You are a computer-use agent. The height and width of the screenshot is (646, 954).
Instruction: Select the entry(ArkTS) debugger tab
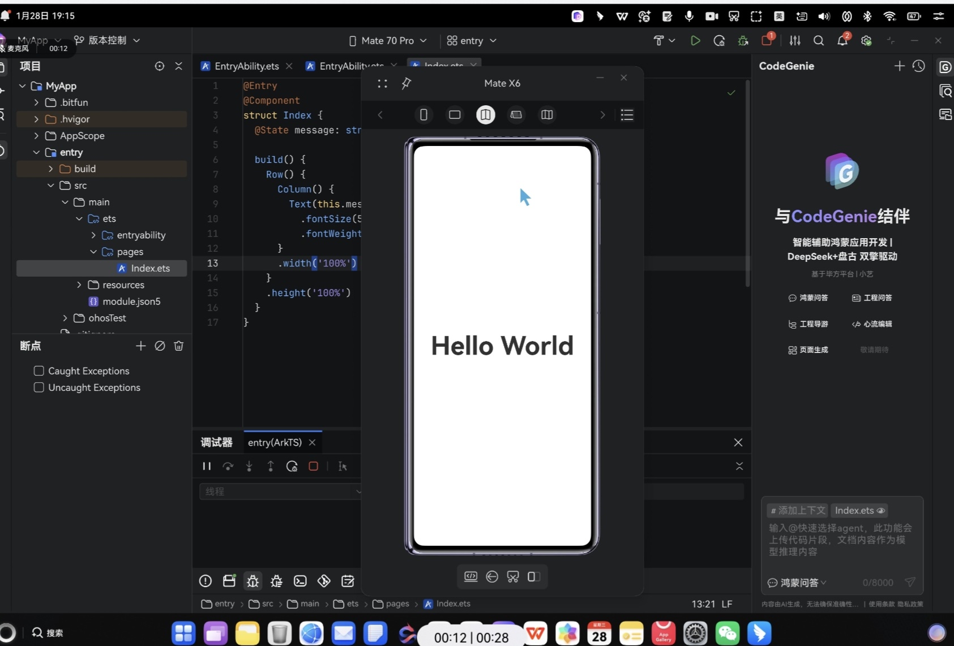pos(275,442)
